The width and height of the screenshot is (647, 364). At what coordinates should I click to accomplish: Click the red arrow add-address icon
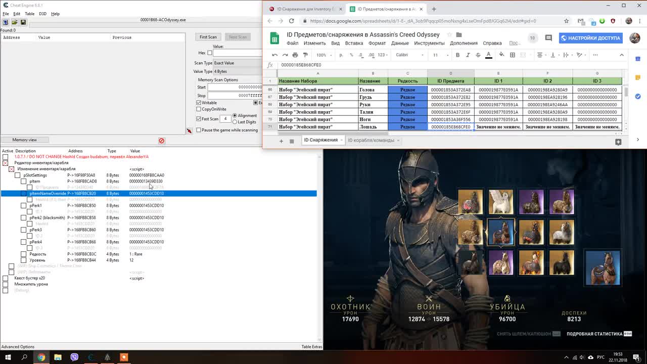point(189,131)
